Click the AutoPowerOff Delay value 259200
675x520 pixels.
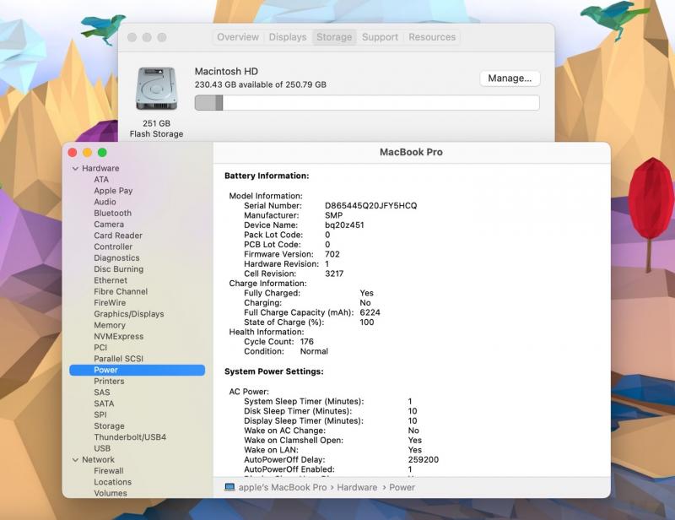point(424,460)
